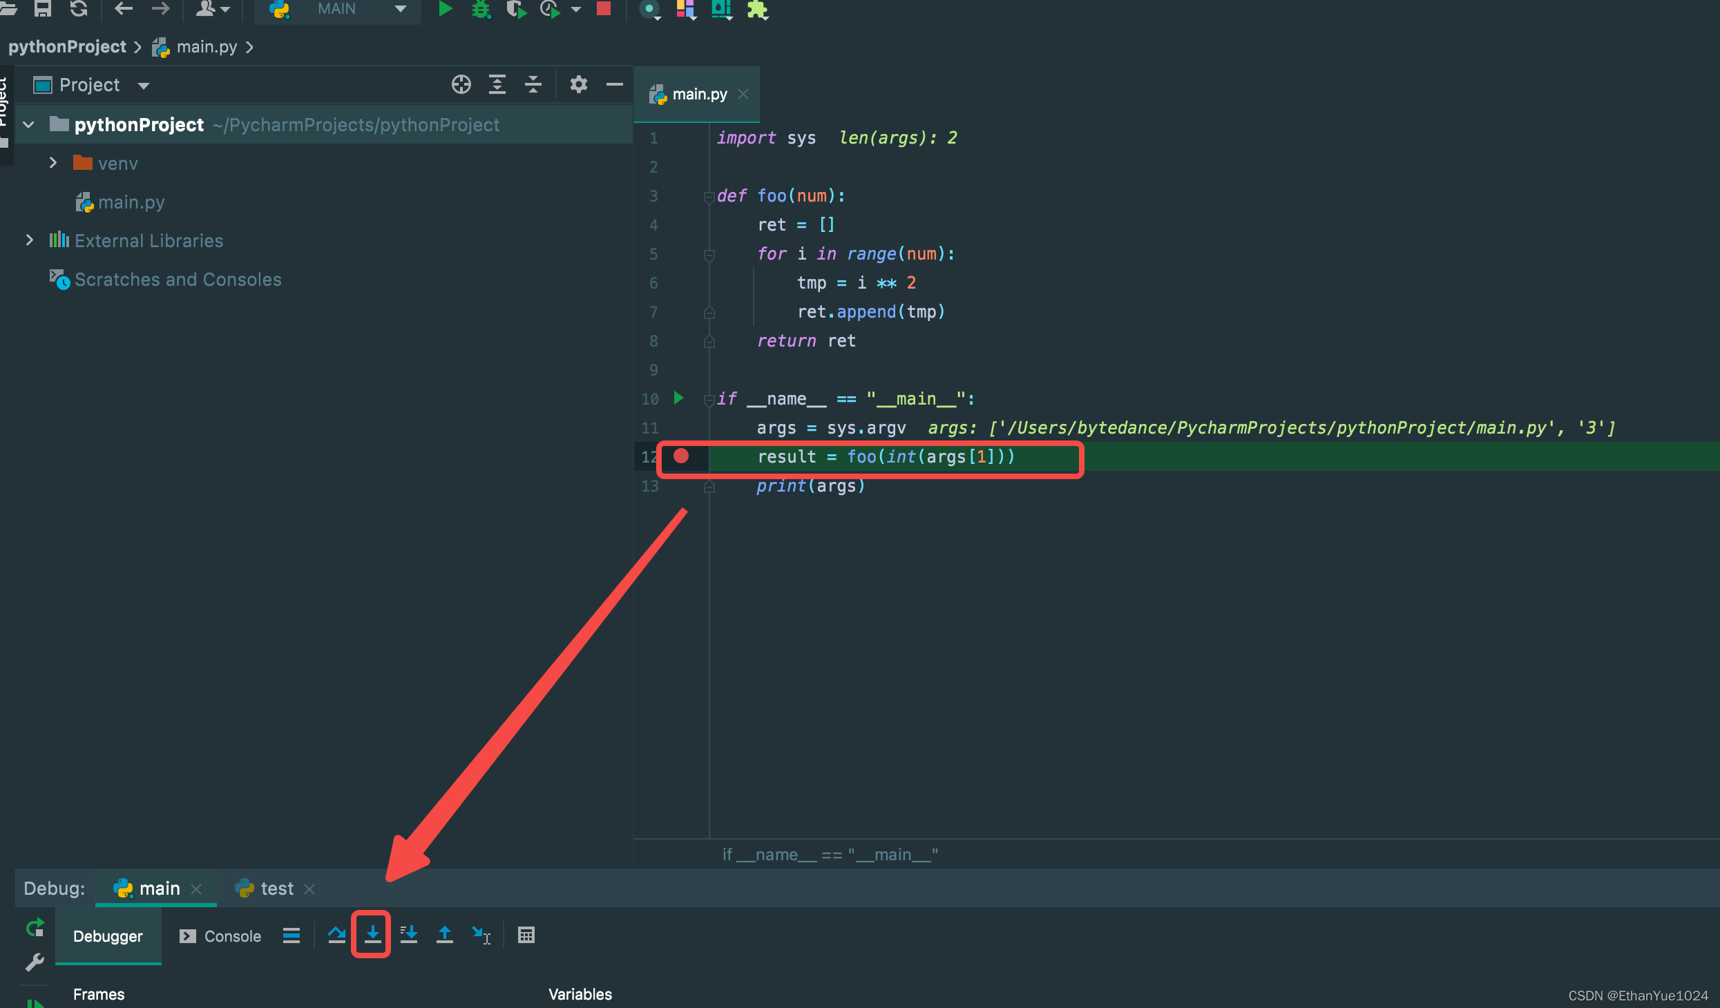This screenshot has height=1008, width=1720.
Task: Click the run gutter arrow on line 10
Action: tap(678, 398)
